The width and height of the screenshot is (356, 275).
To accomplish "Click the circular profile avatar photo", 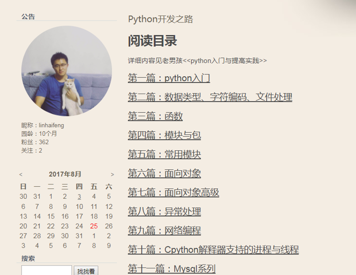I will tap(66, 71).
